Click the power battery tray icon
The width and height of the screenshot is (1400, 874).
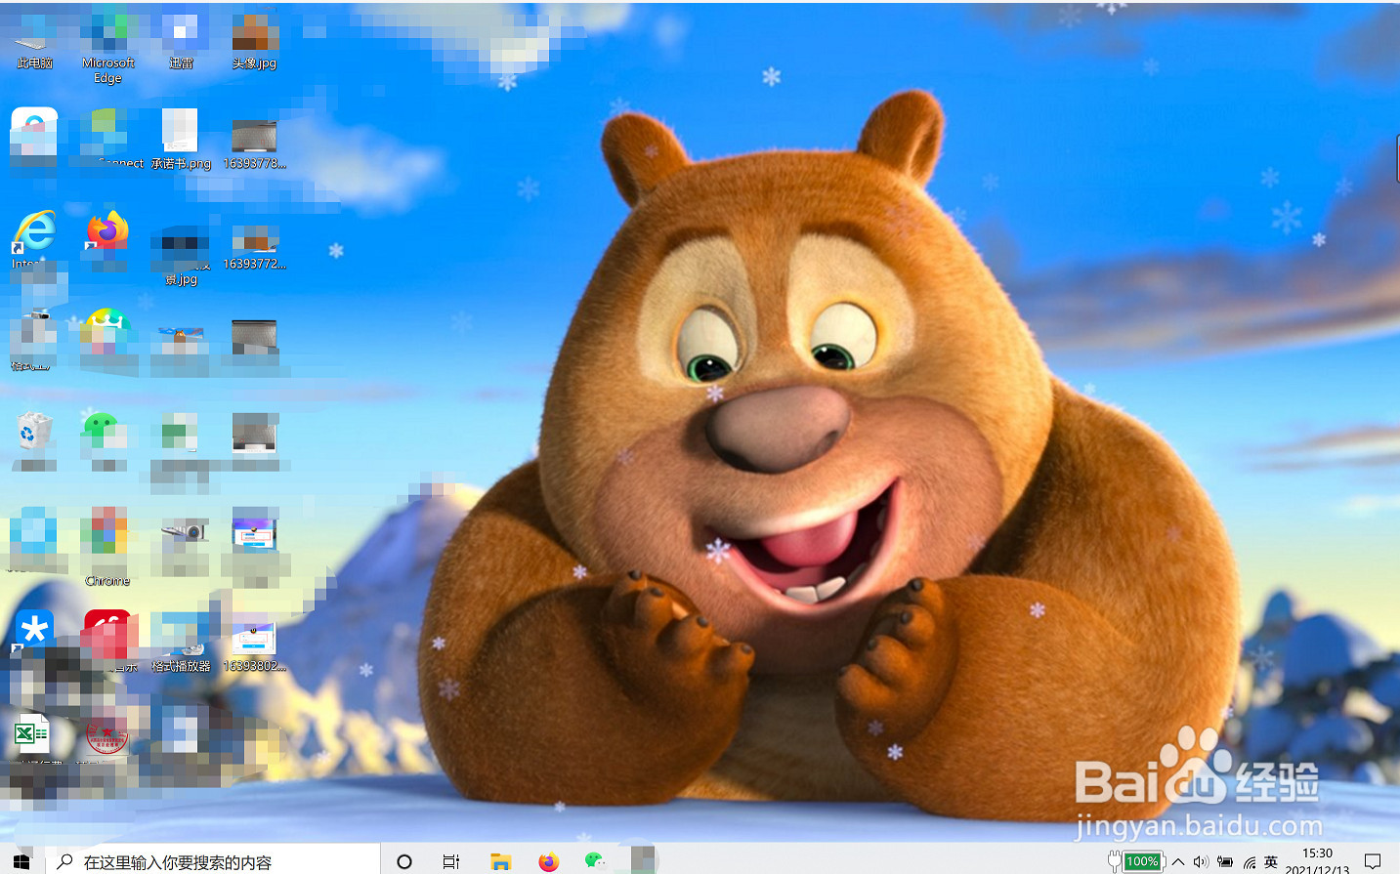coord(1224,861)
